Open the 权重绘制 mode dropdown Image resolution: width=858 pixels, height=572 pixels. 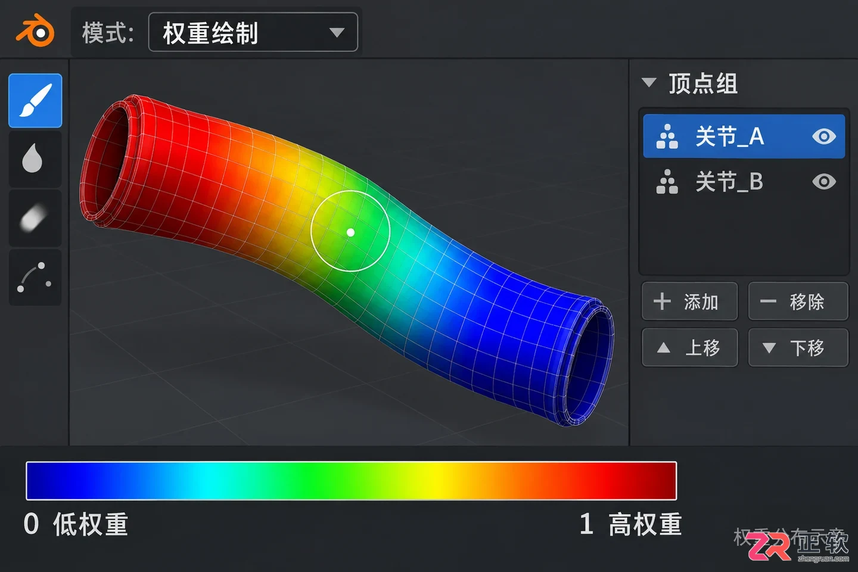point(253,32)
